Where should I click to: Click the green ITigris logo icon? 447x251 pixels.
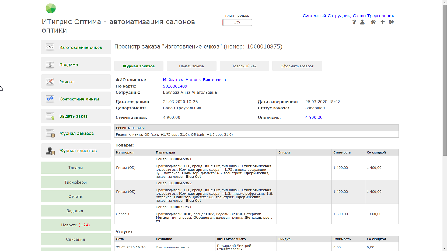(51, 8)
